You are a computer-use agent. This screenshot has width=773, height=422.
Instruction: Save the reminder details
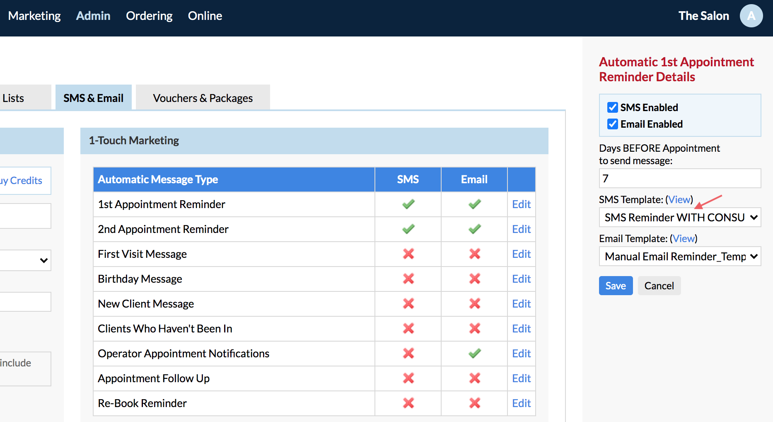[616, 286]
